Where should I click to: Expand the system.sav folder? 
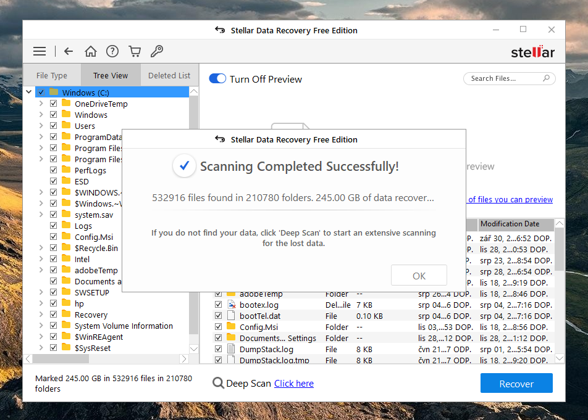coord(41,215)
